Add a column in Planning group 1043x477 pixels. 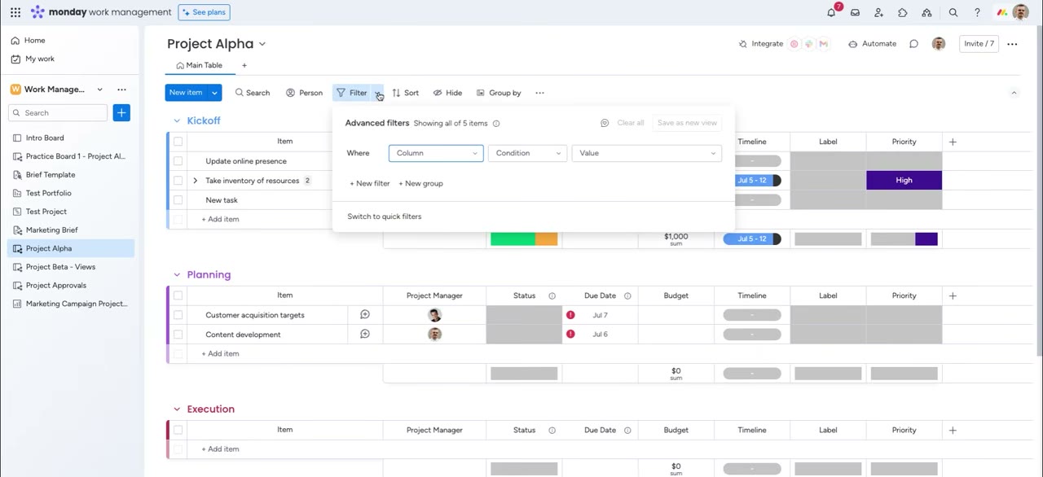[x=953, y=295]
